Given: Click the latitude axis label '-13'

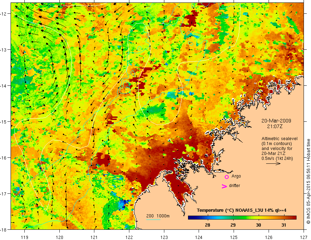Looking at the screenshot, I should [4, 50].
